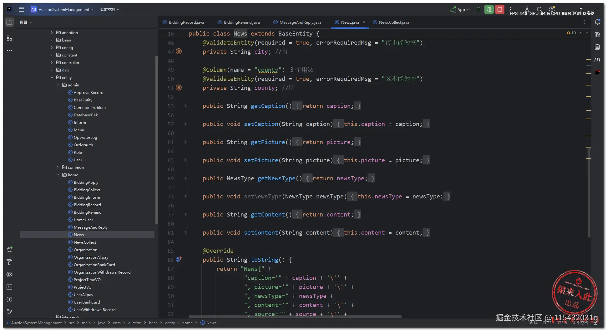Click 'AuctionSystemManagement' in the breadcrumb

click(x=36, y=323)
